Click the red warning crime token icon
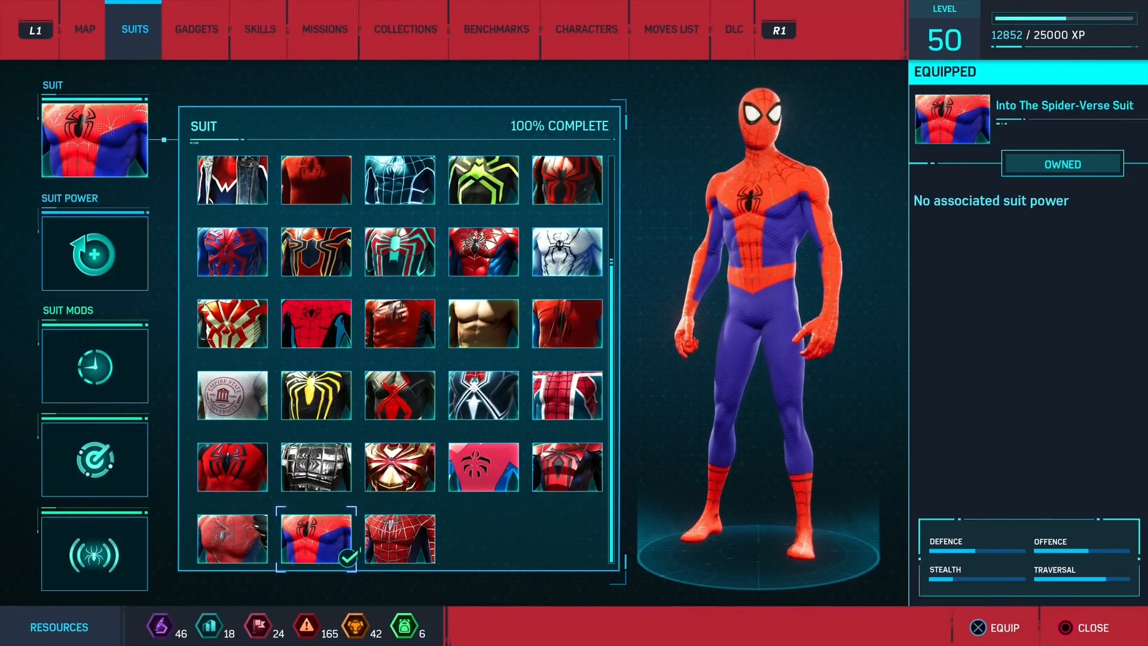 (x=307, y=626)
